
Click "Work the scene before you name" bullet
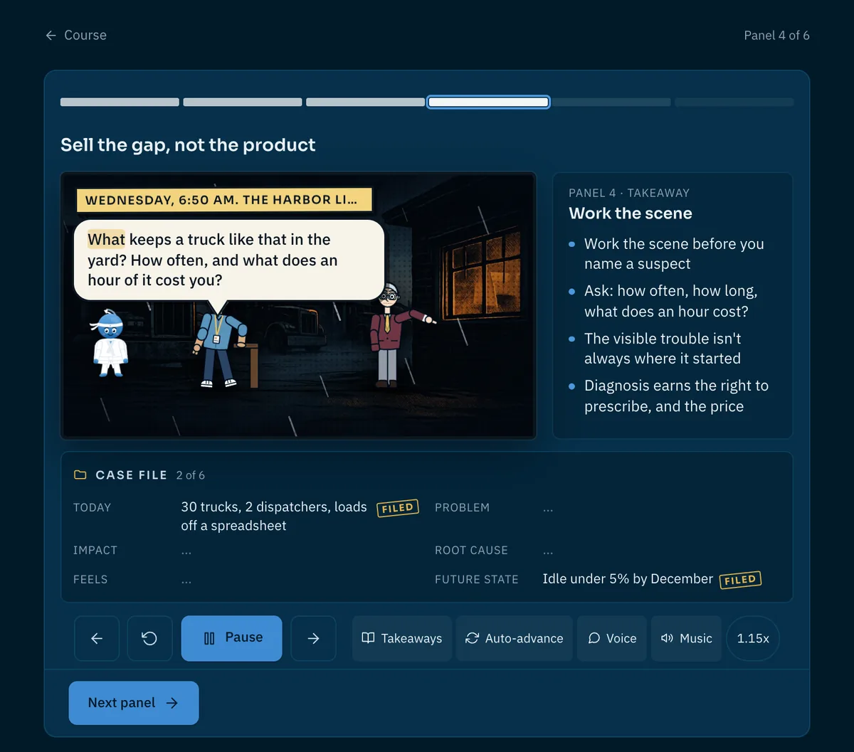click(x=674, y=254)
